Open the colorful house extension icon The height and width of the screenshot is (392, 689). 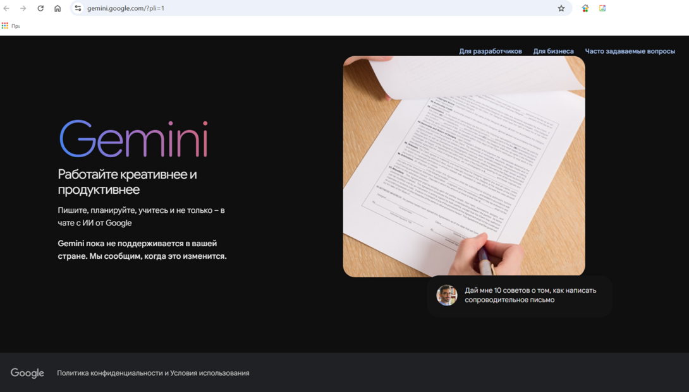[x=585, y=8]
